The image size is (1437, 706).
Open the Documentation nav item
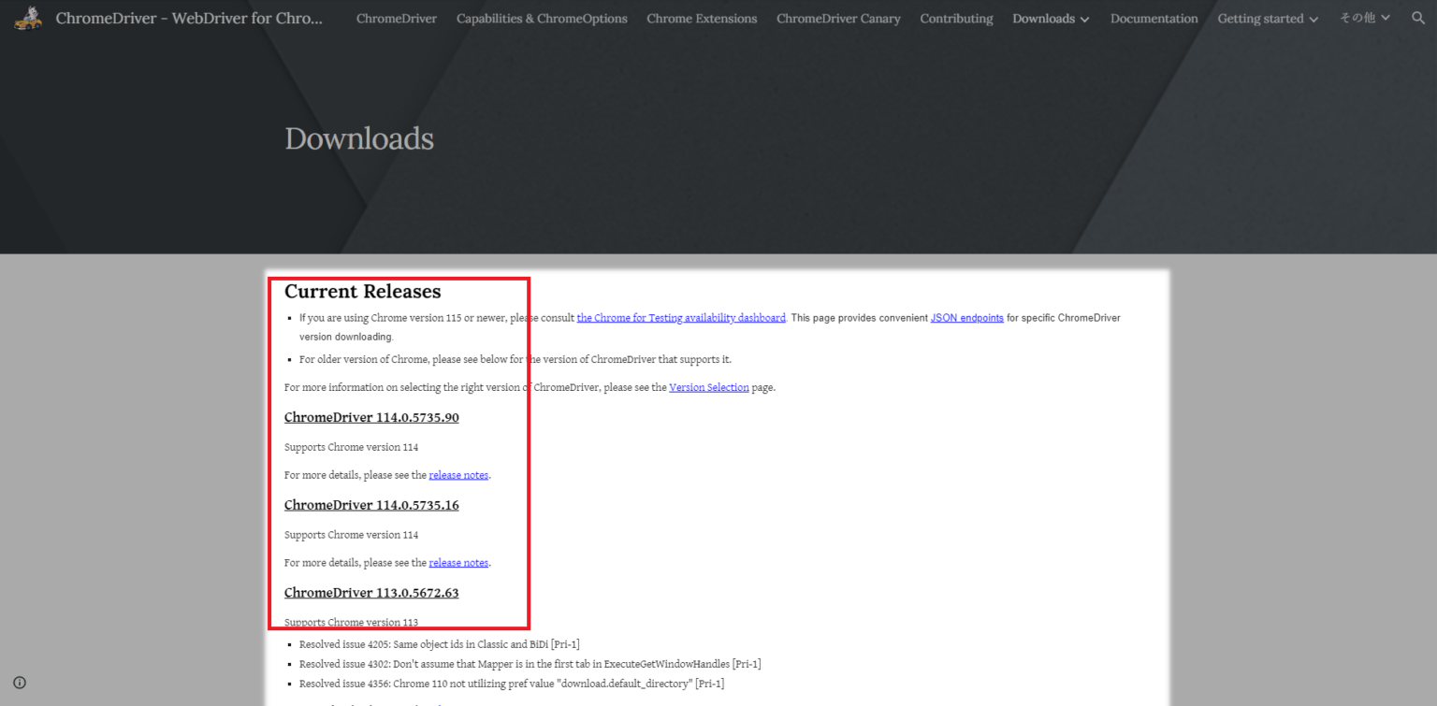(x=1154, y=19)
